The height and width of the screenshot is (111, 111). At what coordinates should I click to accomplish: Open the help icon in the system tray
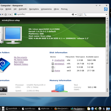coord(92,109)
